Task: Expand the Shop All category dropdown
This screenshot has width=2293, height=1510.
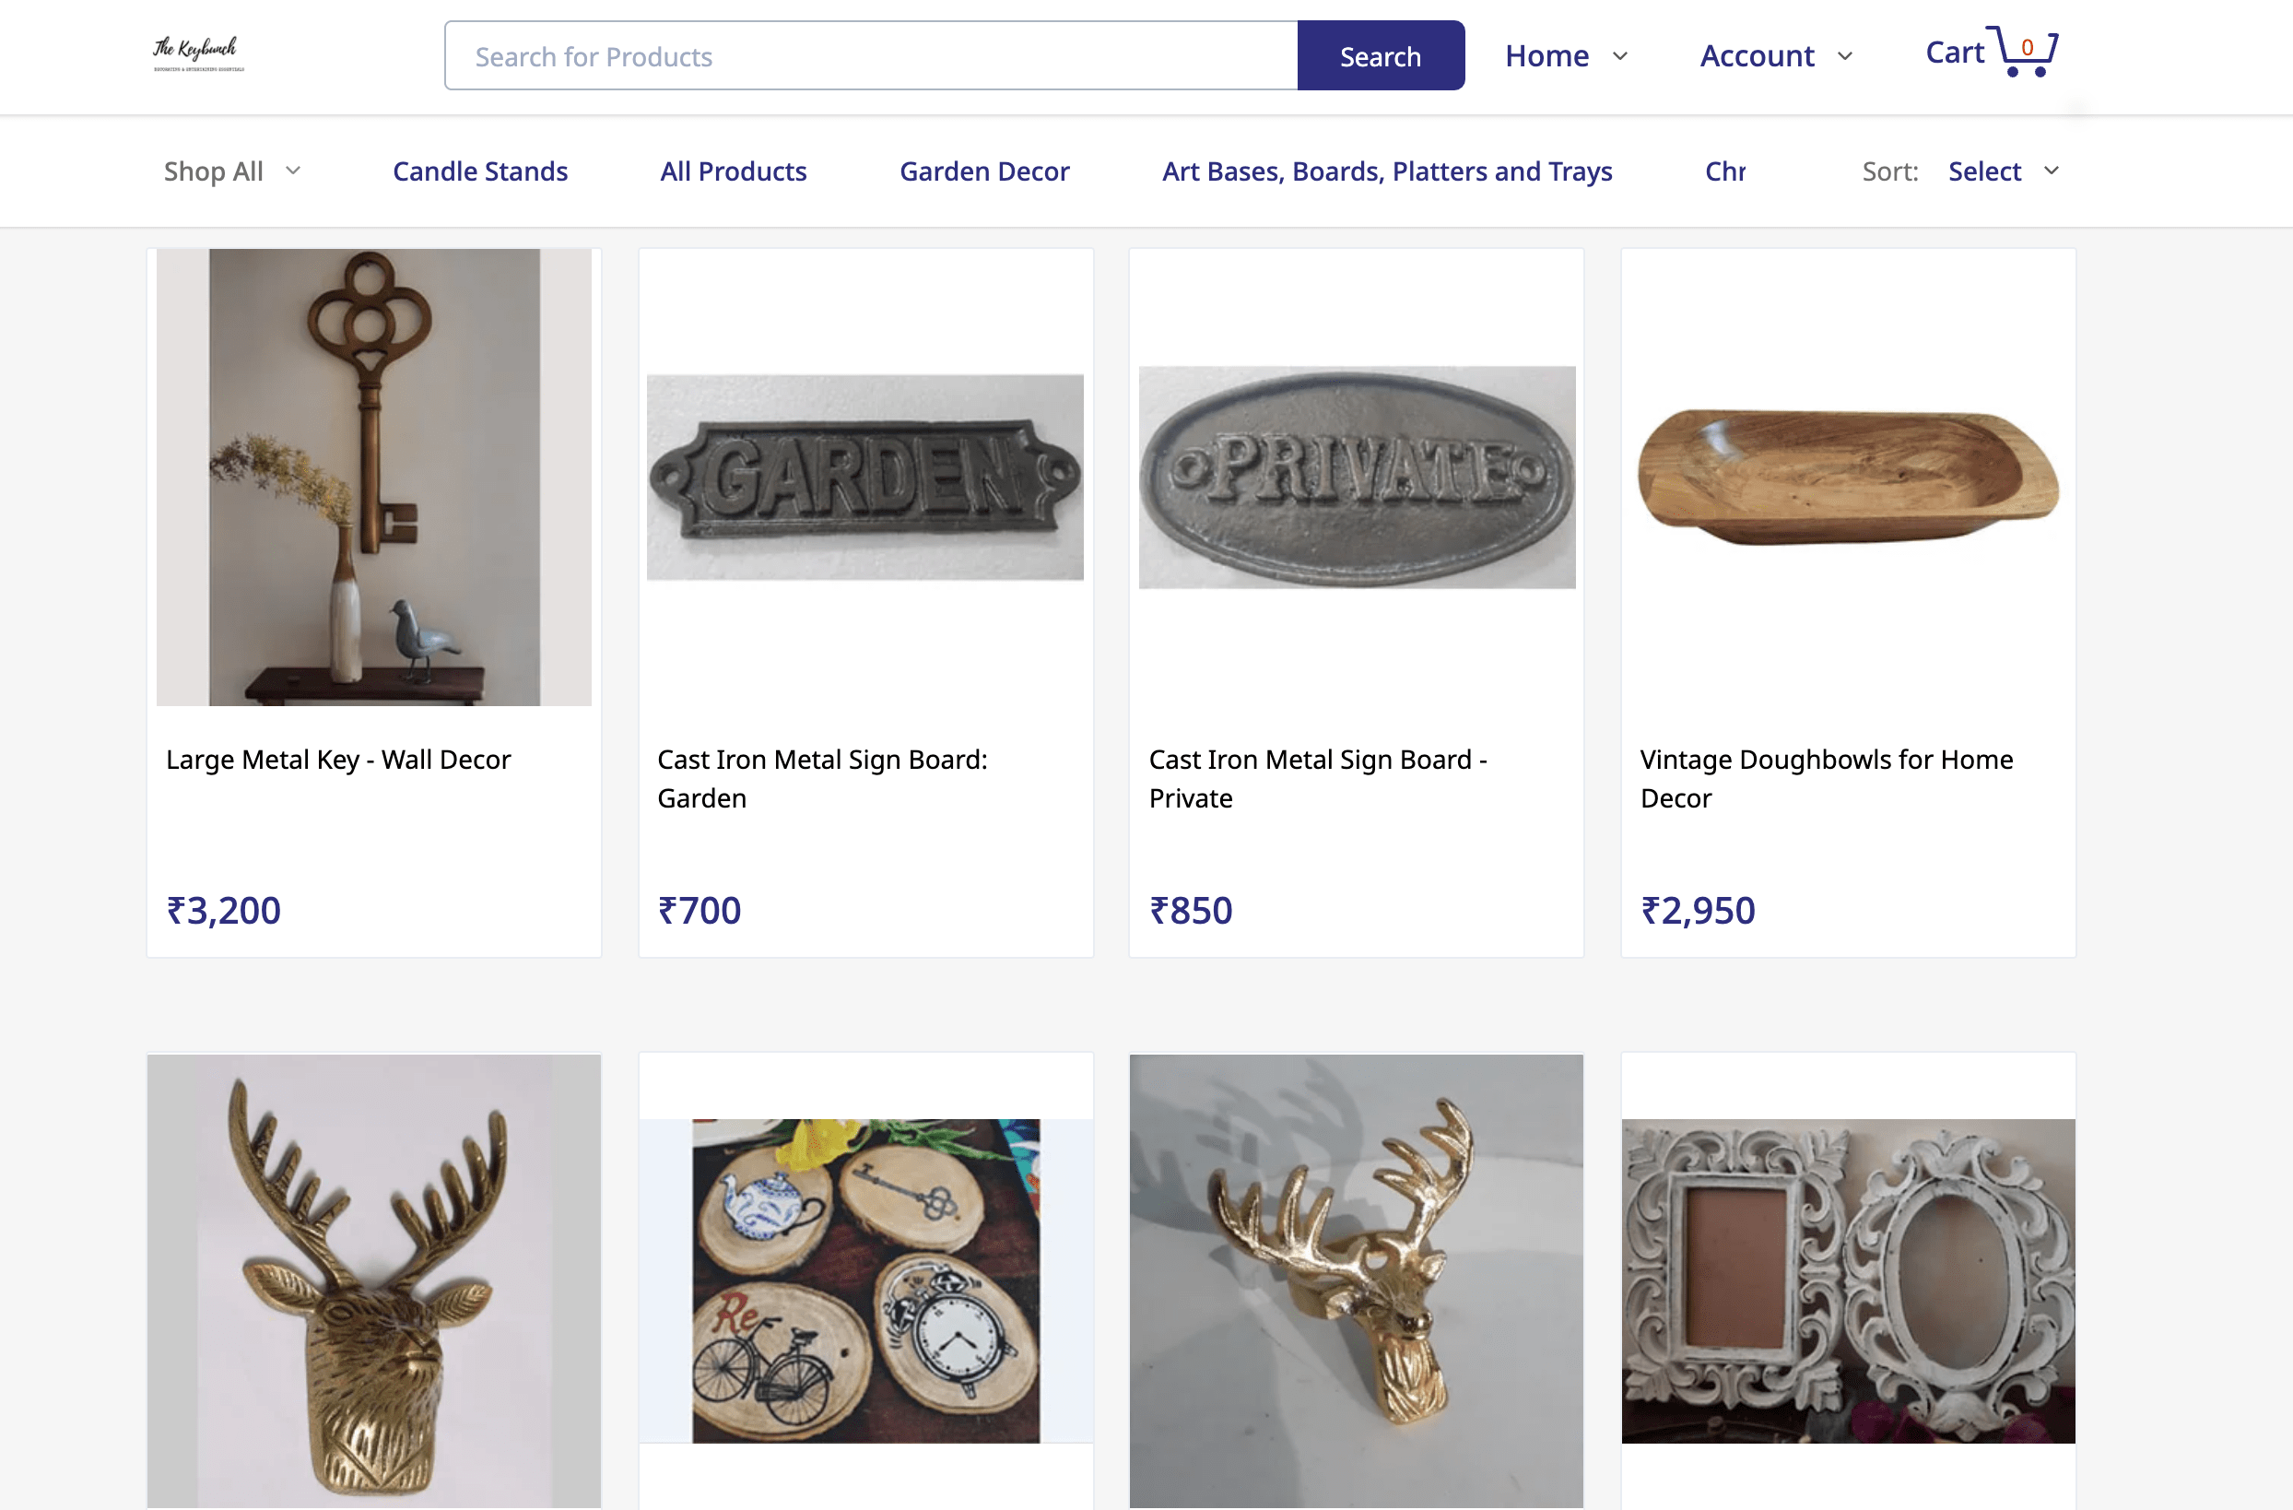Action: pyautogui.click(x=231, y=171)
